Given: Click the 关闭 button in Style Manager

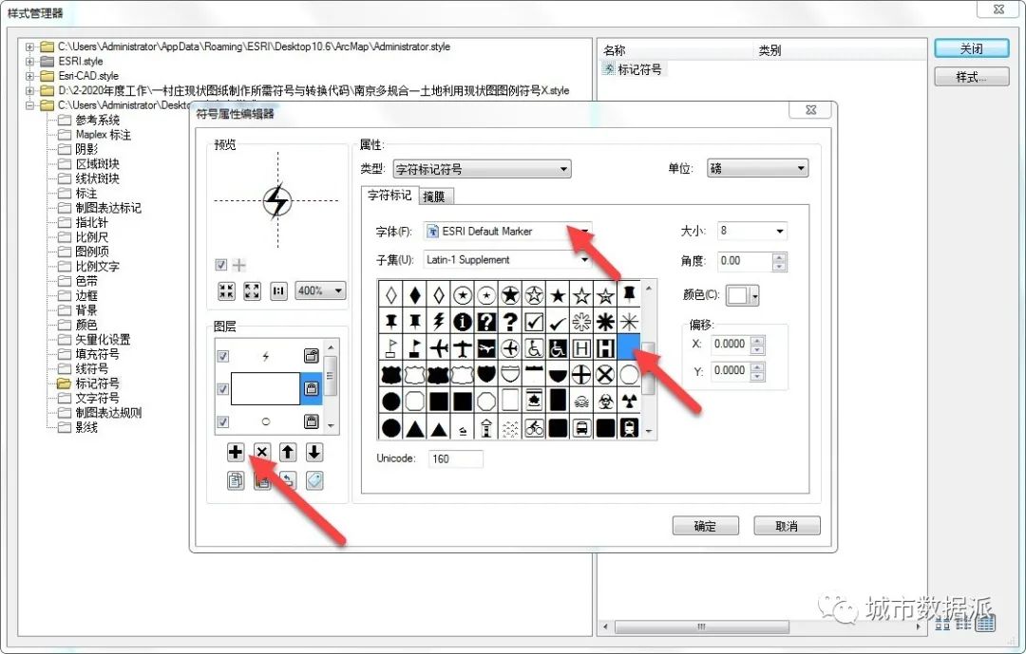Looking at the screenshot, I should tap(971, 49).
